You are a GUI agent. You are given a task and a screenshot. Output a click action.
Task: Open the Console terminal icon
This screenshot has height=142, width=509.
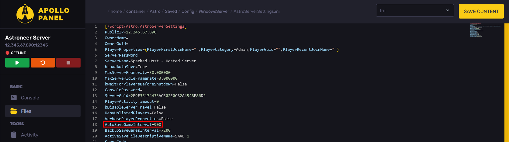(x=13, y=98)
